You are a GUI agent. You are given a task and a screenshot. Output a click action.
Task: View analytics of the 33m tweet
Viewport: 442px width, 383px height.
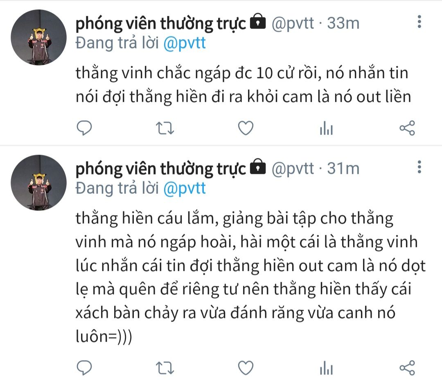pyautogui.click(x=327, y=128)
